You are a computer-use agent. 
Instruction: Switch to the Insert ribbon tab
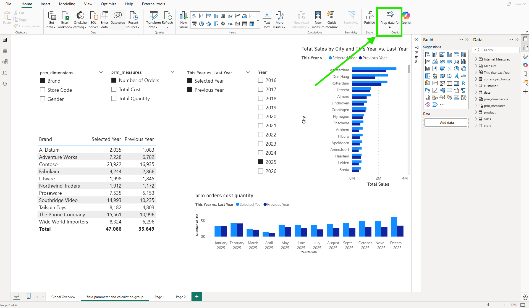tap(45, 4)
